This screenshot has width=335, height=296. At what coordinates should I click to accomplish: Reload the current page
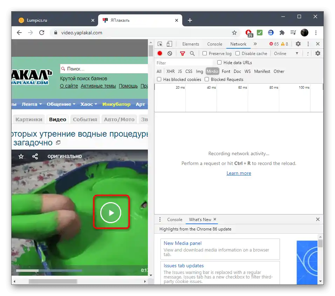point(42,33)
